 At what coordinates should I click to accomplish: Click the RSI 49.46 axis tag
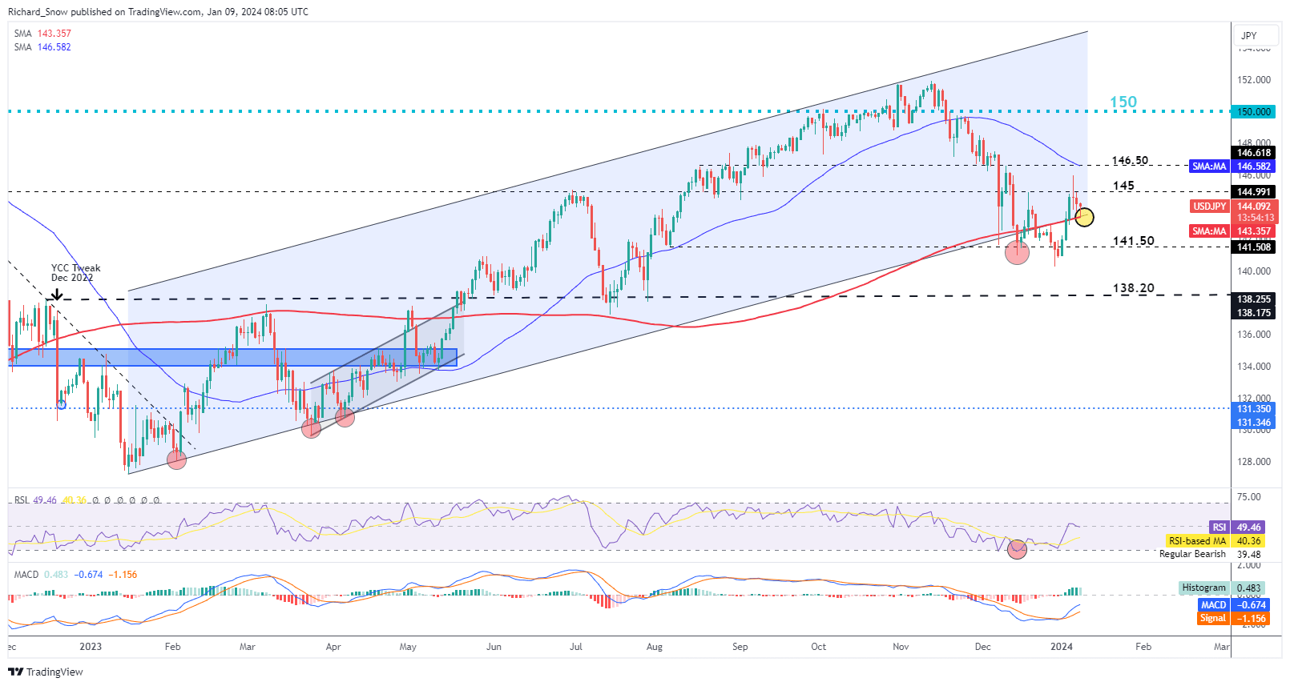tap(1238, 528)
